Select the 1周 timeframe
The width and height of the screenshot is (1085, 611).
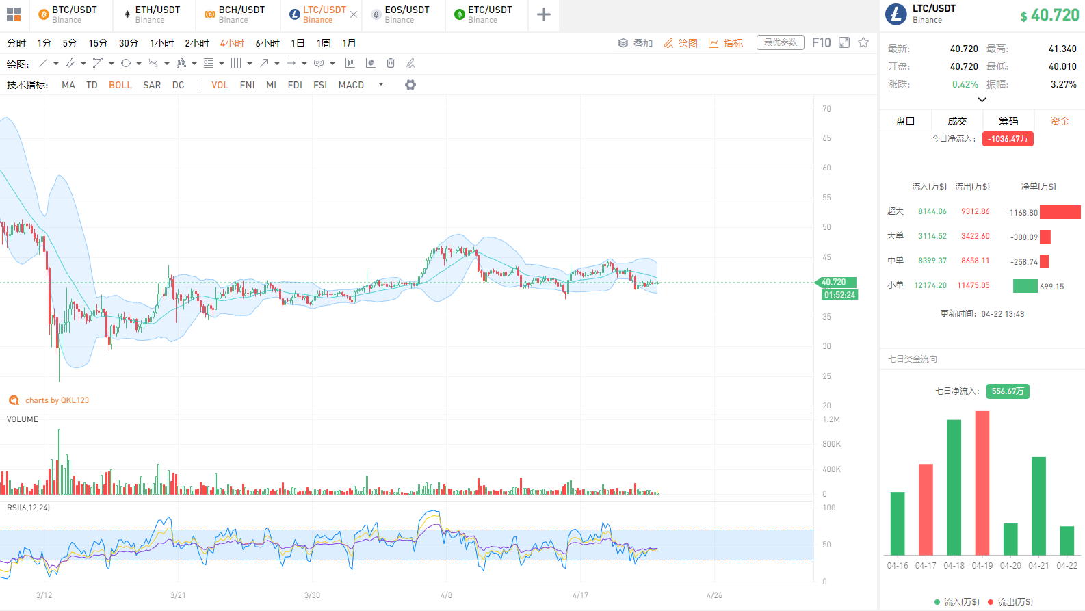pos(324,43)
